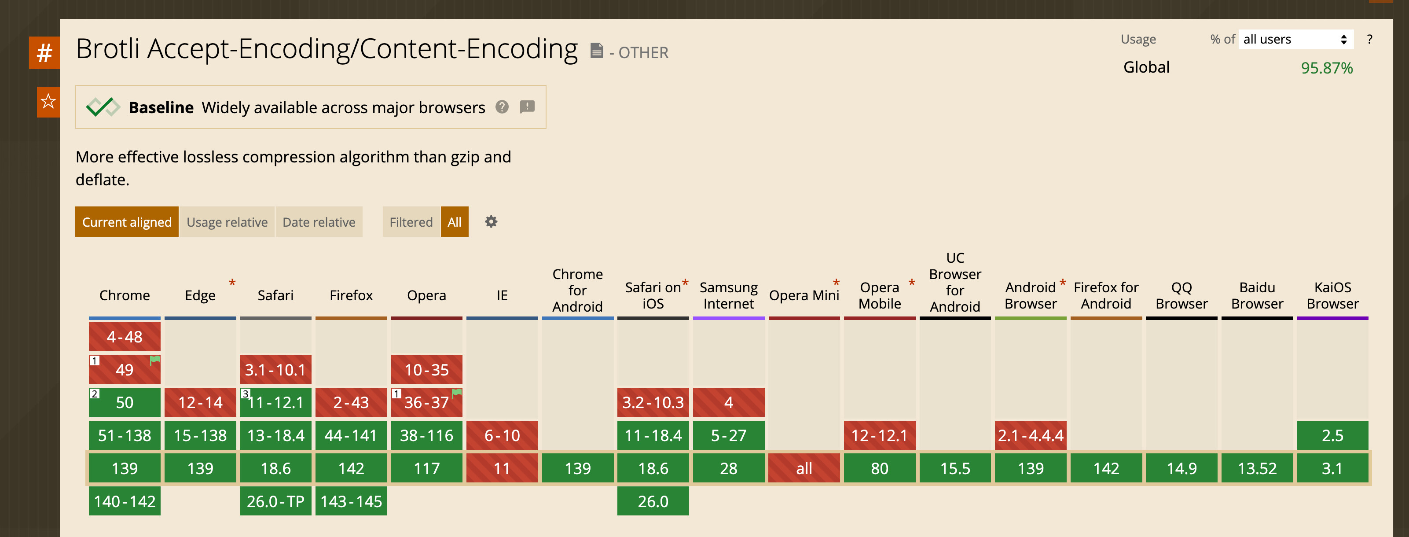Click the Baseline help question icon
Image resolution: width=1409 pixels, height=537 pixels.
pos(502,107)
